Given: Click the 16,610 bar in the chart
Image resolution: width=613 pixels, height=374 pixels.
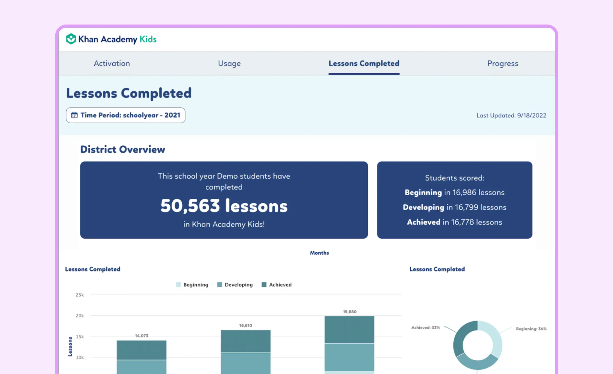Looking at the screenshot, I should pos(246,352).
